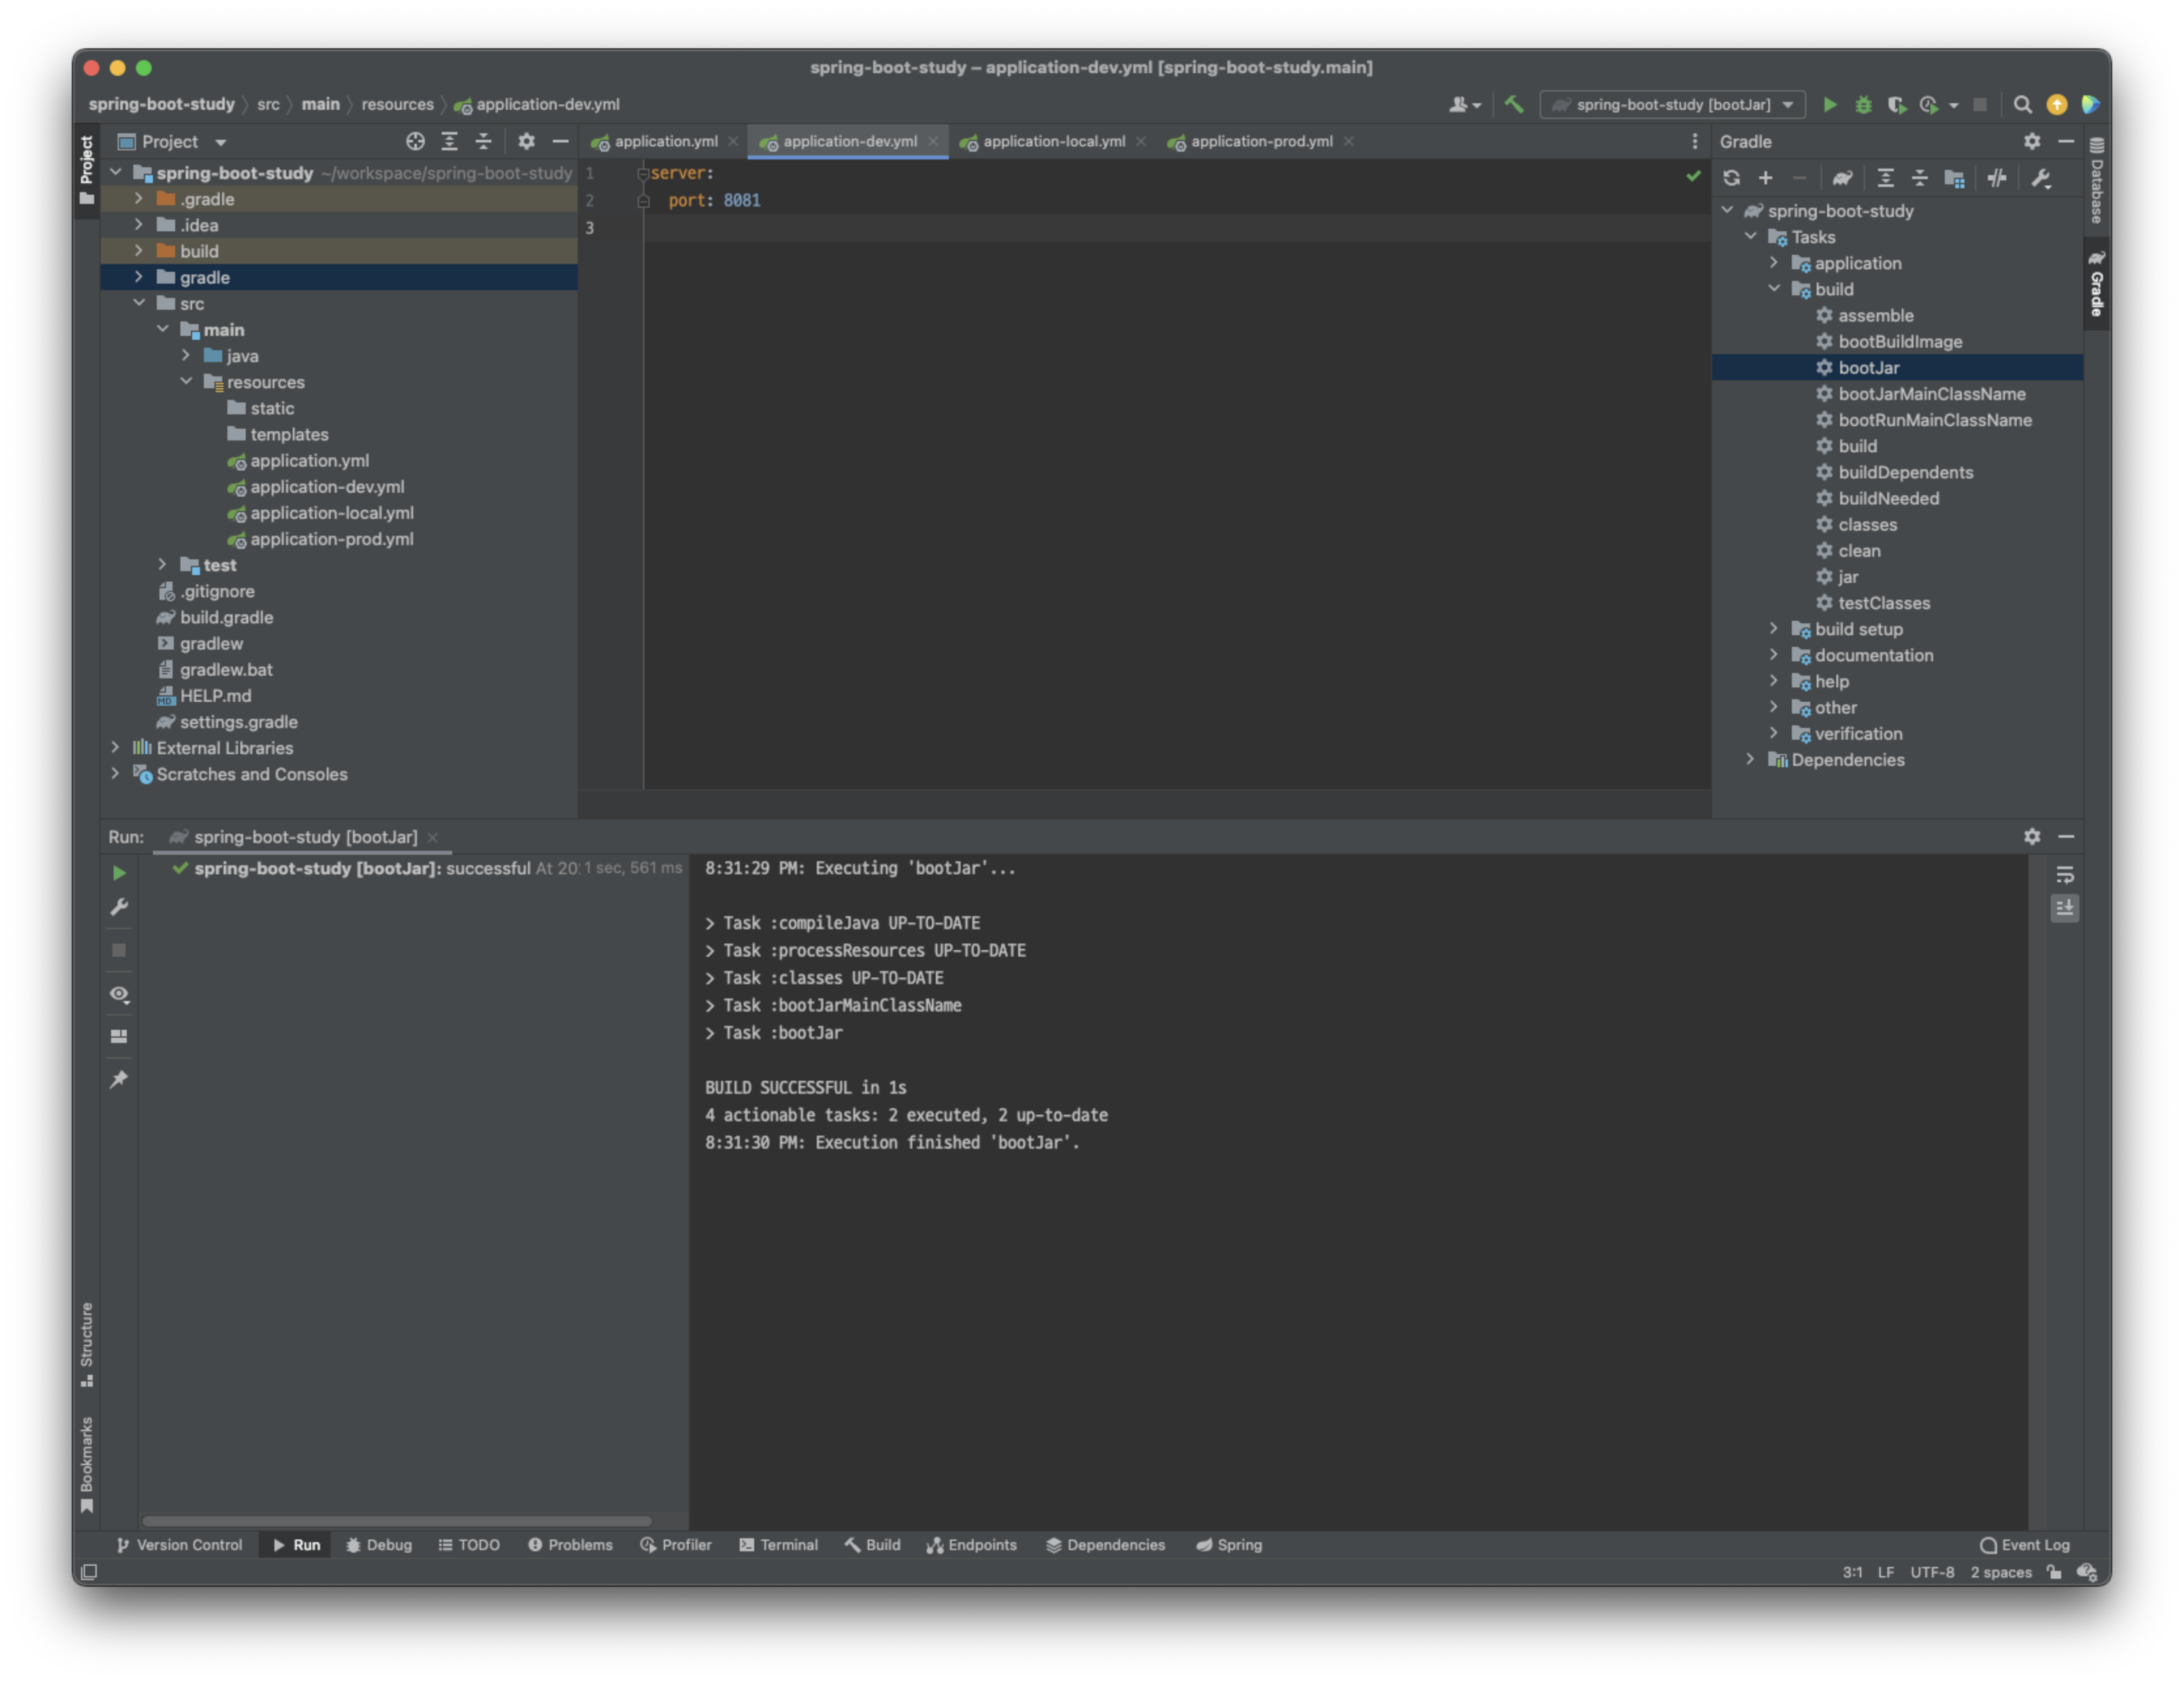Reload all Gradle projects icon
The height and width of the screenshot is (1682, 2184).
coord(1732,178)
